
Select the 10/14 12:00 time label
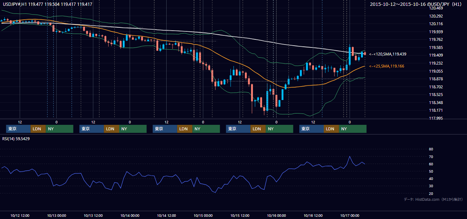(166, 215)
